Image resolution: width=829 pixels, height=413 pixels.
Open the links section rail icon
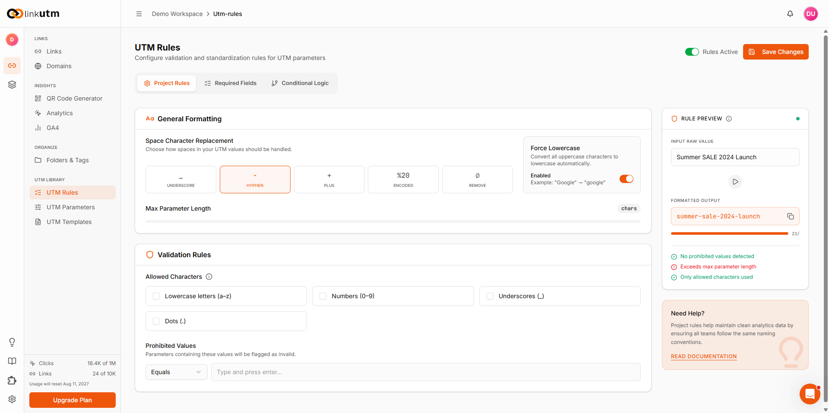[x=12, y=66]
